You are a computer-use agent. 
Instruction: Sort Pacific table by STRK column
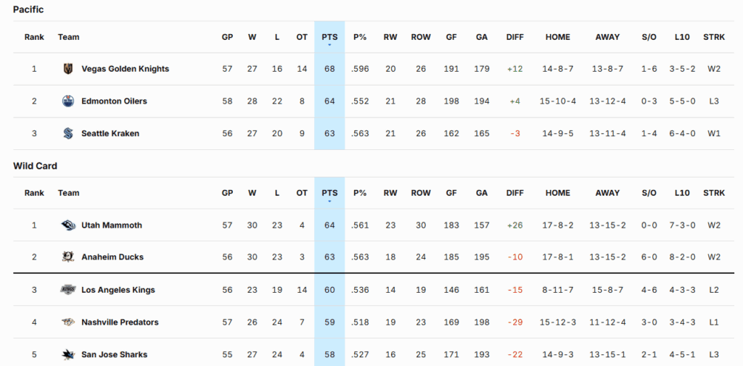[713, 37]
